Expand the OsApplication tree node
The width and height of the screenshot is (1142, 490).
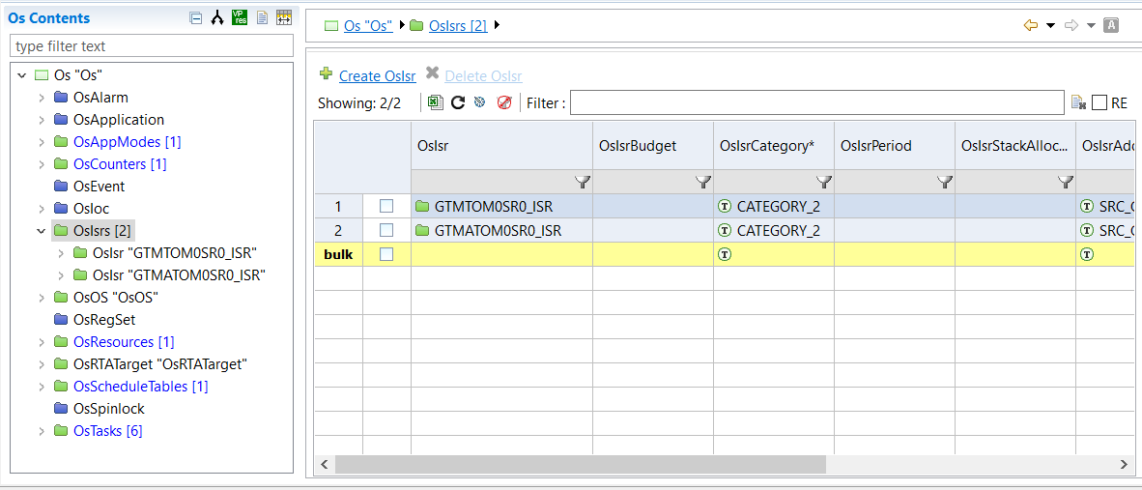pos(42,120)
